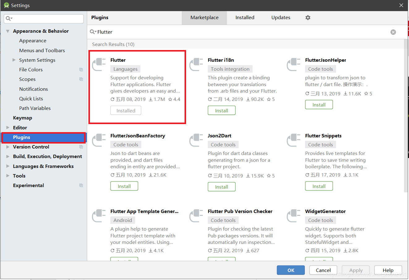
Task: Expand the Version Control node
Action: click(8, 147)
